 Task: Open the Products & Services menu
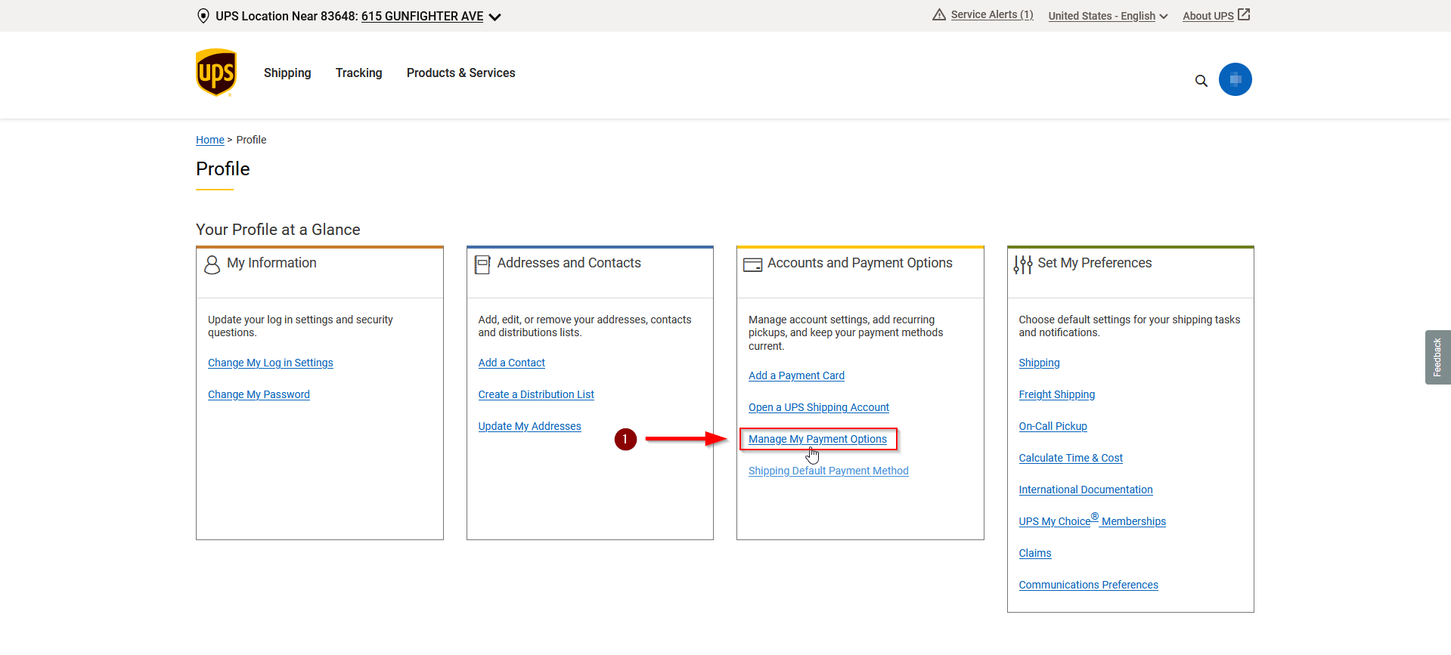coord(461,73)
